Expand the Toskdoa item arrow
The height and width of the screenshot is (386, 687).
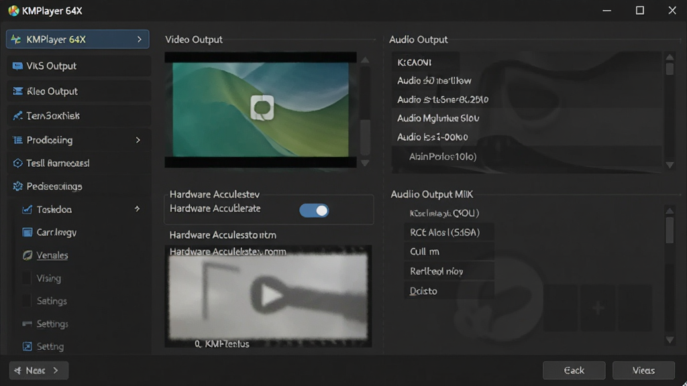click(x=137, y=209)
